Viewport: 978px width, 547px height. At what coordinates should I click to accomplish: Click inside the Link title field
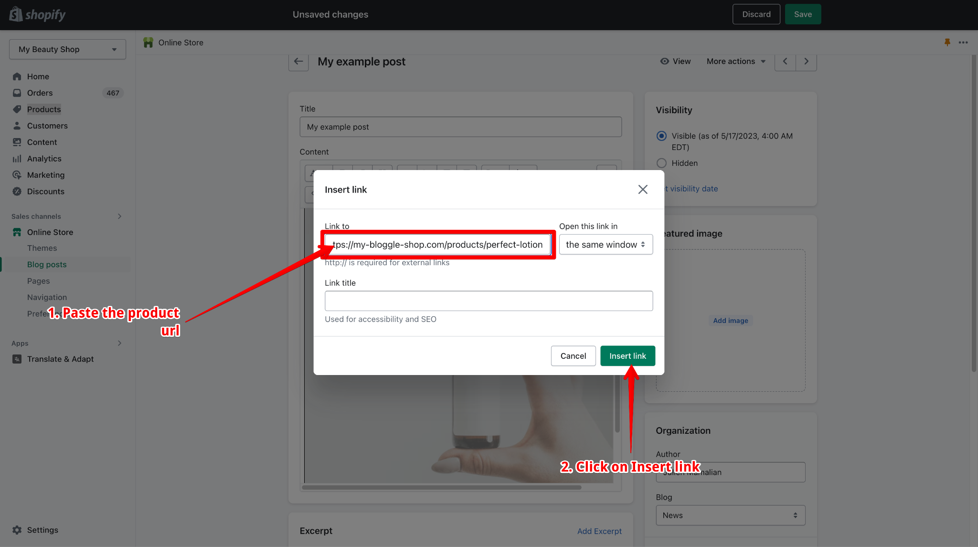click(x=489, y=300)
